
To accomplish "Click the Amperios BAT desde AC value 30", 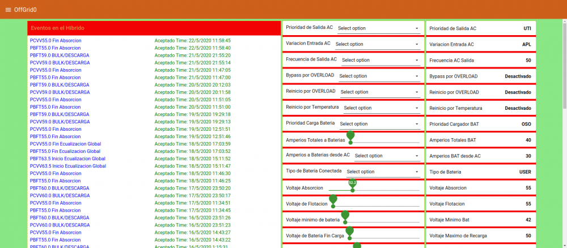I will (x=528, y=156).
